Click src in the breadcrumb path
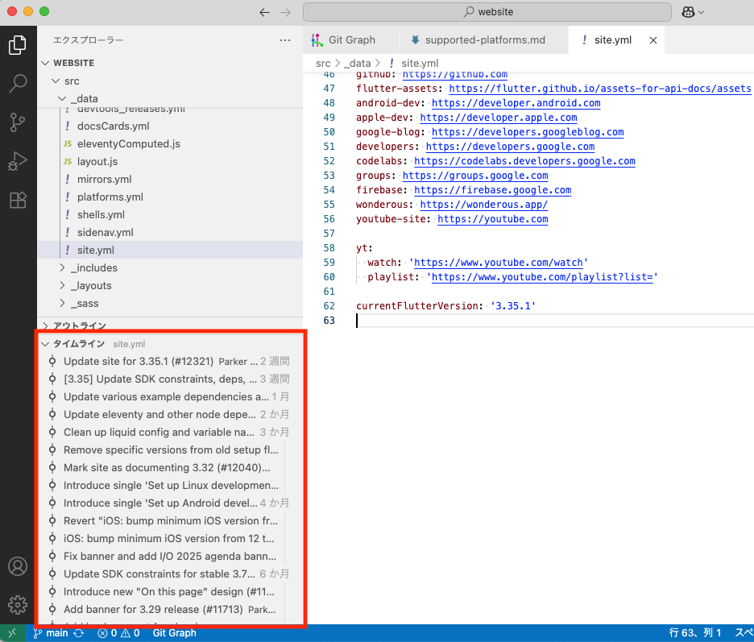This screenshot has width=754, height=642. point(323,63)
